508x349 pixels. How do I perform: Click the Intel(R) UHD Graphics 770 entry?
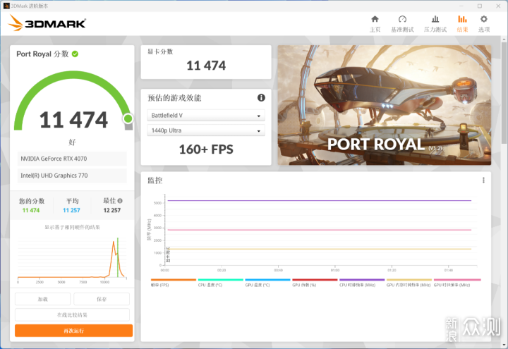pos(72,176)
